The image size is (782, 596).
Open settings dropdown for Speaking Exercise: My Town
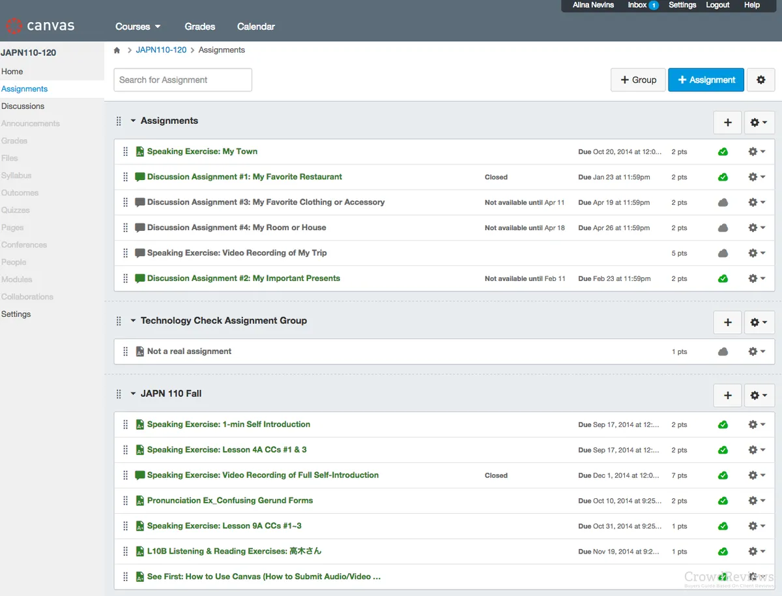pos(757,152)
